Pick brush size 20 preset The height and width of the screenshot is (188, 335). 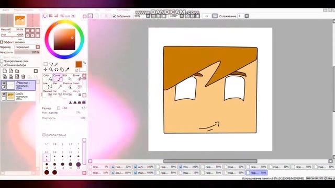coord(78,166)
